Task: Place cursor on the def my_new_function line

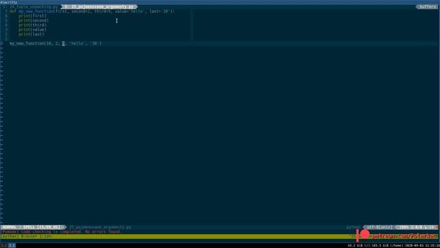Action: pyautogui.click(x=92, y=11)
